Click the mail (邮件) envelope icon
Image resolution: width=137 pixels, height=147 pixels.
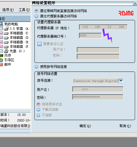click(x=1, y=65)
